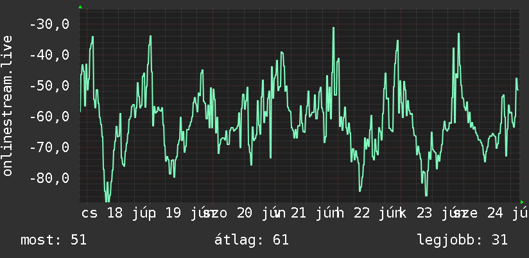This screenshot has width=529, height=258.
Task: Click the -30,0 y-axis label
Action: point(49,24)
